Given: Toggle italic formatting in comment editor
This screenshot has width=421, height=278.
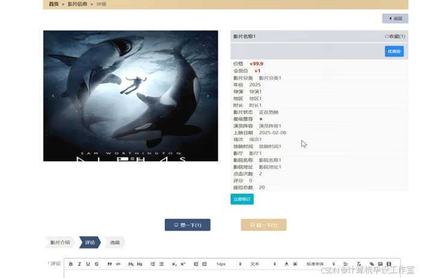Looking at the screenshot, I should 79,264.
